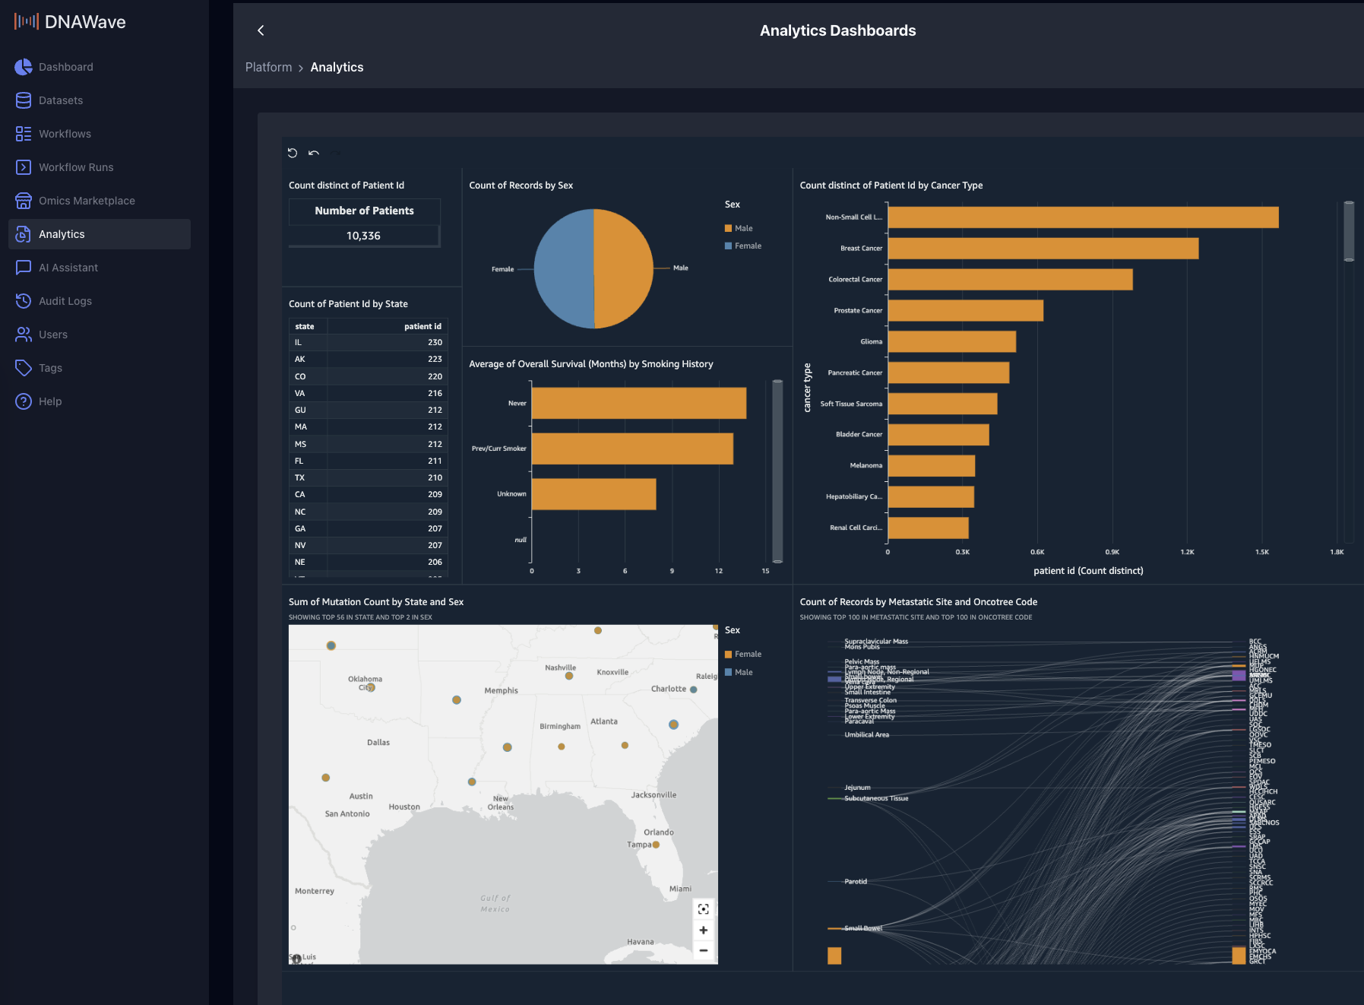The image size is (1364, 1005).
Task: Click the DNAWave logo
Action: [x=70, y=21]
